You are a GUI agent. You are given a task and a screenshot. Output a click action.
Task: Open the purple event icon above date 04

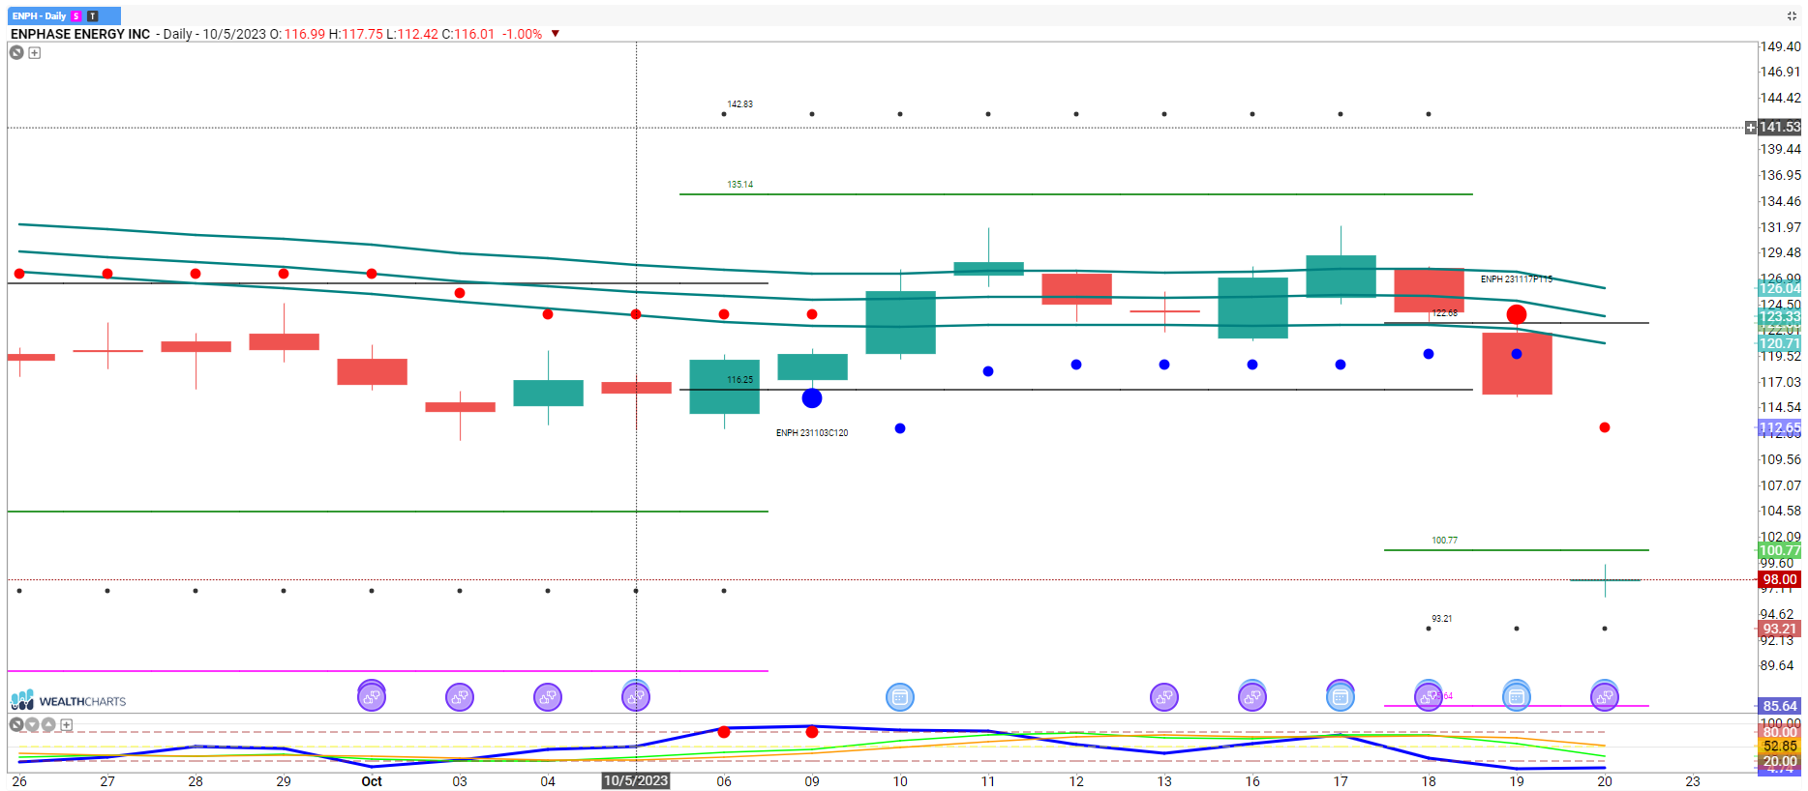pos(548,696)
